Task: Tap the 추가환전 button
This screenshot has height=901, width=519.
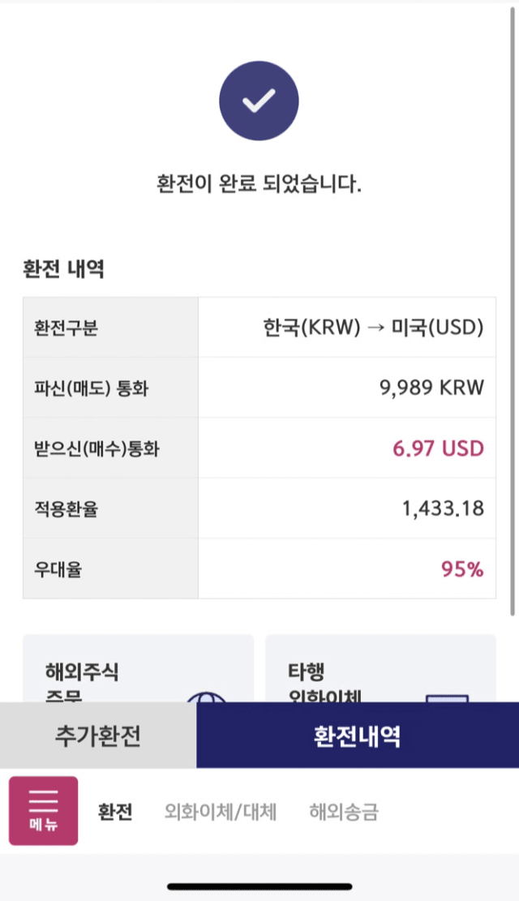Action: click(98, 735)
